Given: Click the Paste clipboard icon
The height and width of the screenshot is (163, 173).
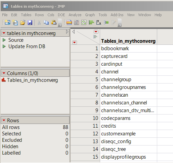Looking at the screenshot, I should pyautogui.click(x=54, y=22).
